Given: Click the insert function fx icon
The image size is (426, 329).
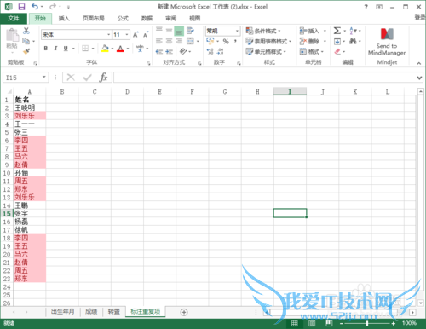Looking at the screenshot, I should pos(103,78).
